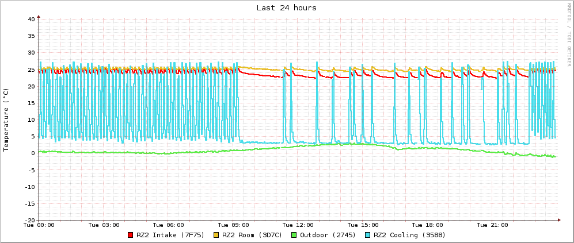Click the 35 value on temperature axis
Screen dimensions: 574x243
[x=32, y=36]
